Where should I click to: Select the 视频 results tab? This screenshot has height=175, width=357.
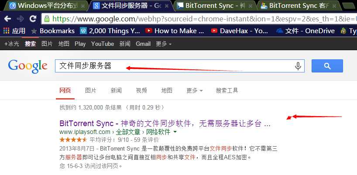tap(141, 91)
